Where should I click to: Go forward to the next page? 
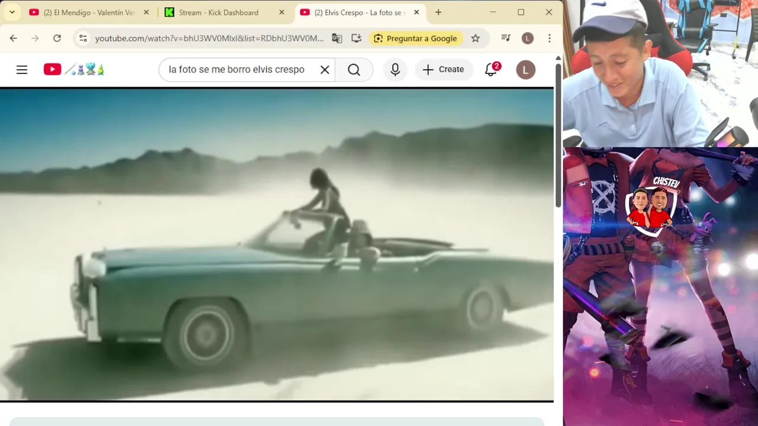click(35, 38)
